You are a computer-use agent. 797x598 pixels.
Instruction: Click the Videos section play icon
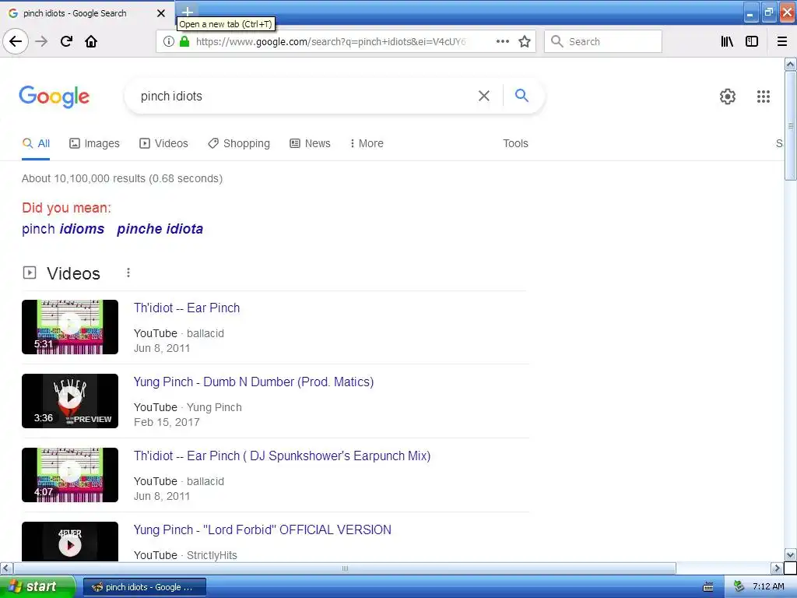click(x=30, y=273)
